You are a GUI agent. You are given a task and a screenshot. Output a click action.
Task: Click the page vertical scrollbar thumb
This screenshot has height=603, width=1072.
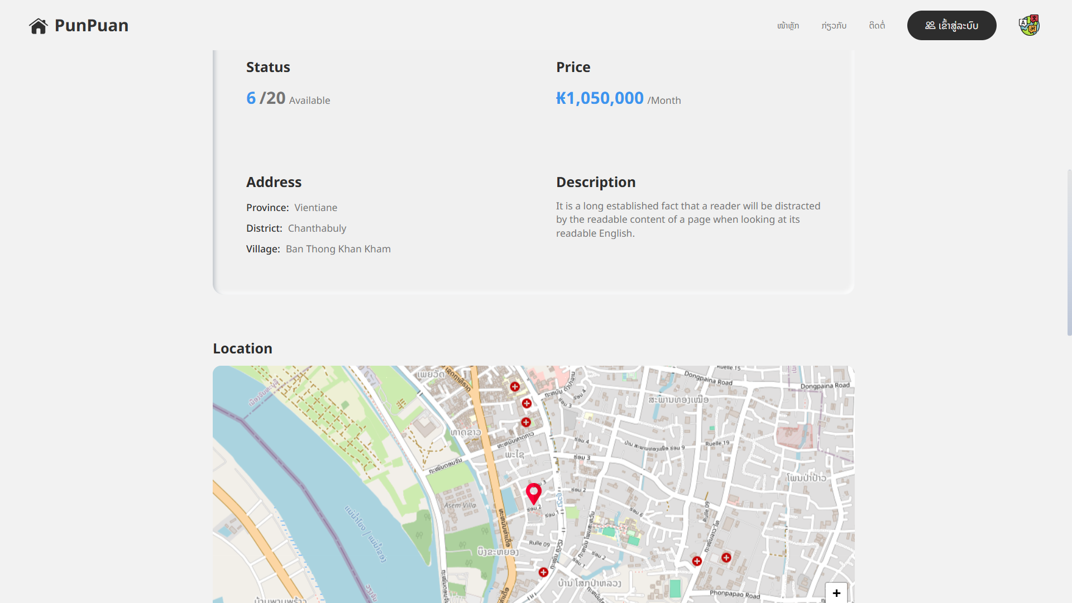click(x=1069, y=252)
